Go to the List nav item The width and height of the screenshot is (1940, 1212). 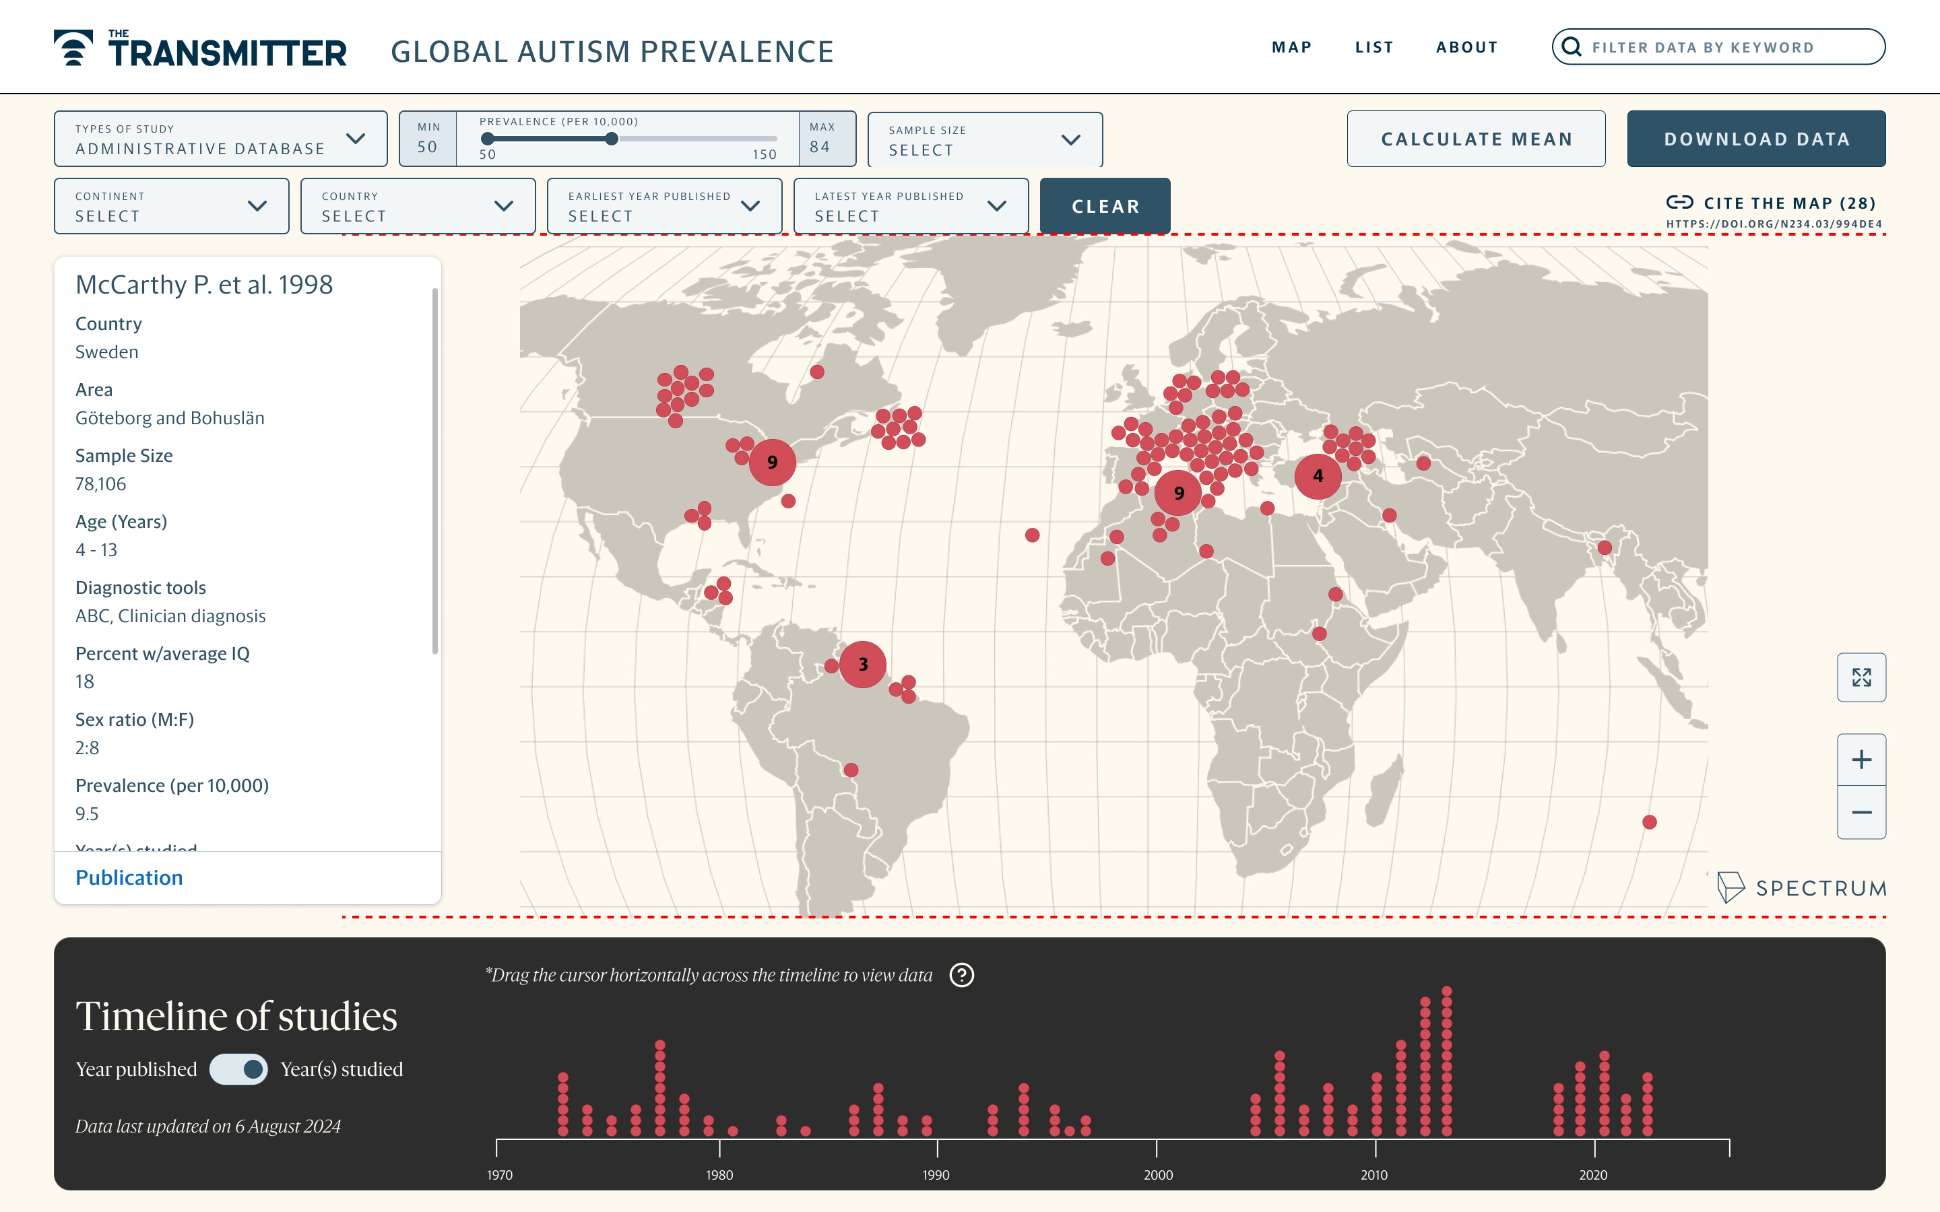[1374, 47]
